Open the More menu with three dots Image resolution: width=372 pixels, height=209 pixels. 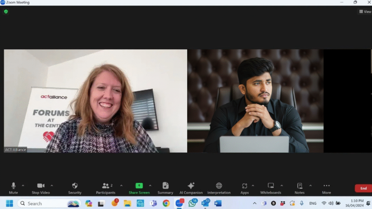(x=326, y=187)
